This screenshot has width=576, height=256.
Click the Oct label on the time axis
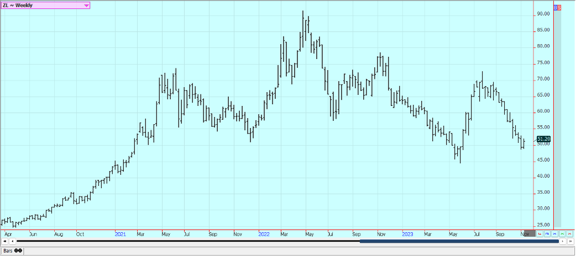[80, 233]
